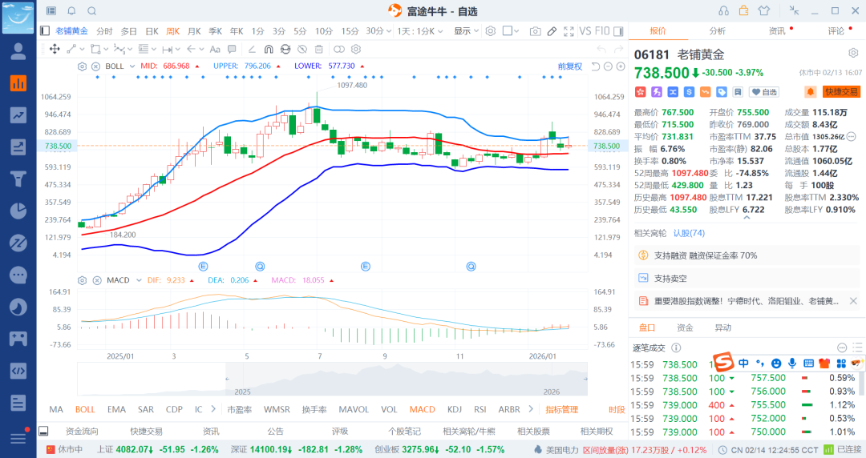
Task: Click the timeline range overview slider
Action: [332, 379]
